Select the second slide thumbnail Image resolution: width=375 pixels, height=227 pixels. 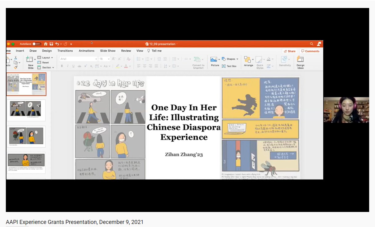coord(26,110)
